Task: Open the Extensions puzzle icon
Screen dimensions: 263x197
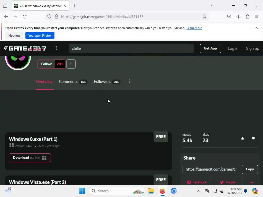Action: [248, 17]
